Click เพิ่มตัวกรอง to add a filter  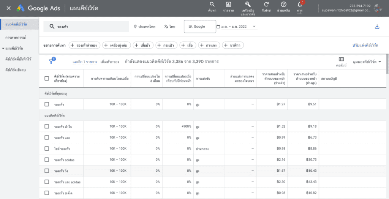[110, 62]
